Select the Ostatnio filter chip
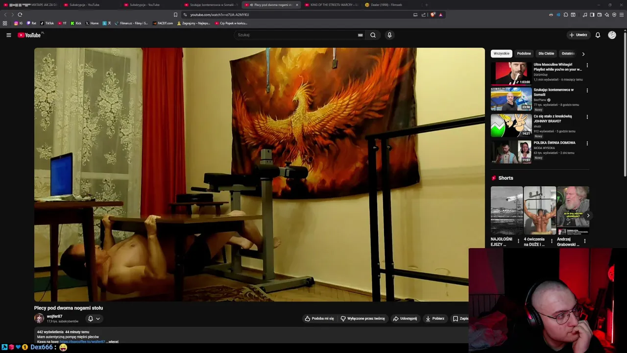The image size is (627, 353). 568,53
